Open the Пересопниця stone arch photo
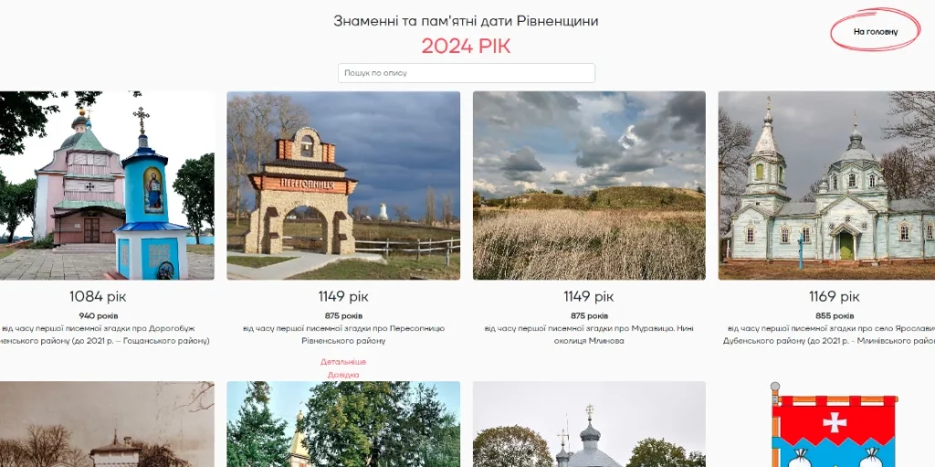This screenshot has width=935, height=467. pyautogui.click(x=343, y=185)
